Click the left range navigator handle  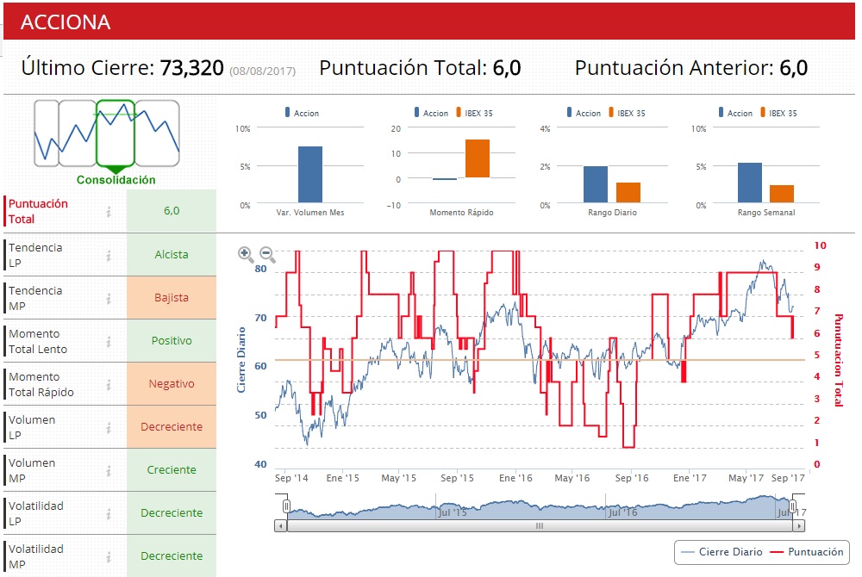click(x=286, y=506)
